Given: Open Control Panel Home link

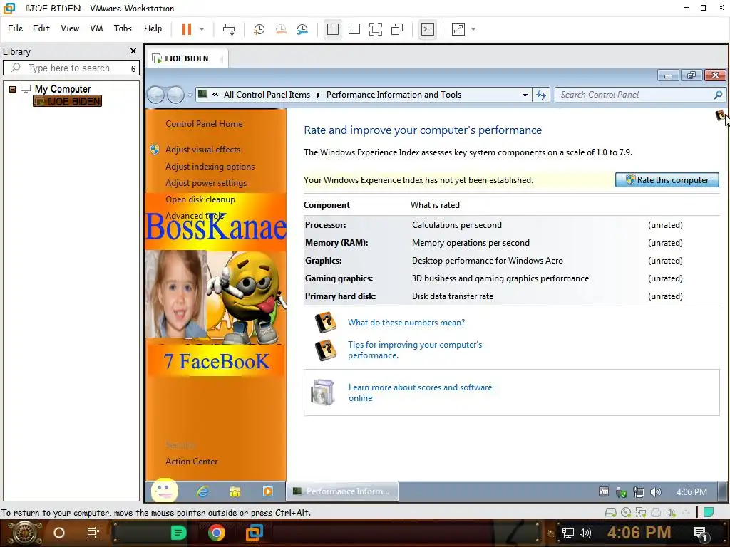Looking at the screenshot, I should tap(204, 124).
